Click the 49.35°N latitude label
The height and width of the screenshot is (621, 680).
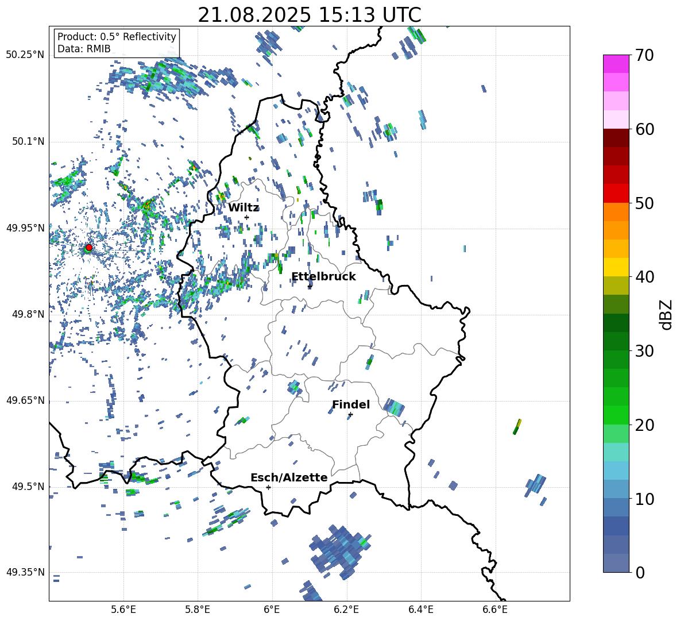[25, 572]
